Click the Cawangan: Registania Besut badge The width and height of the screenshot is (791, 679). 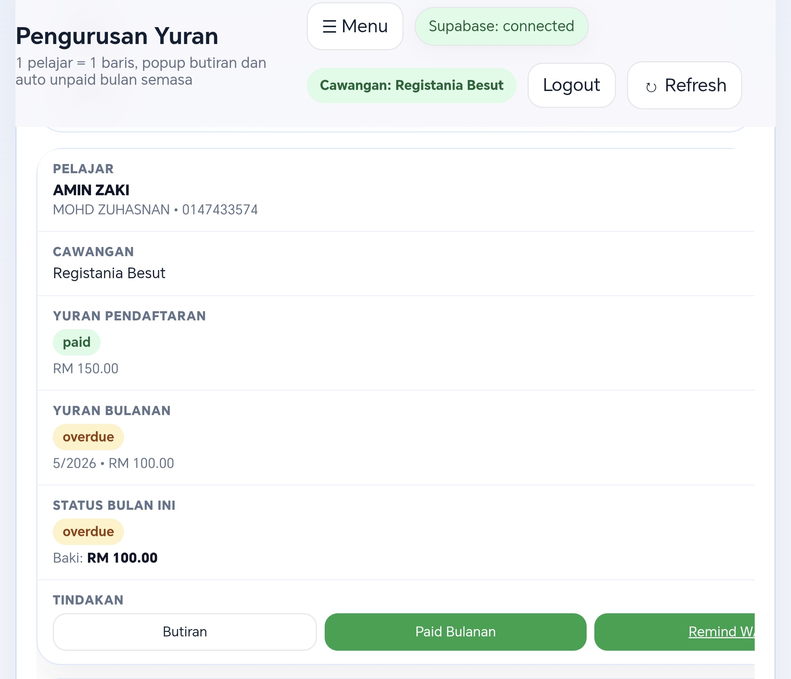click(x=412, y=85)
